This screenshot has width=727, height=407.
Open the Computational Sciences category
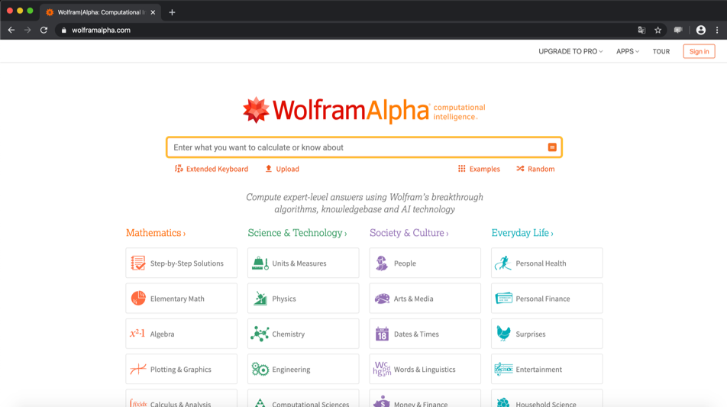[x=303, y=399]
